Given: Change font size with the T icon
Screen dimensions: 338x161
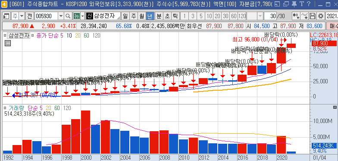Looking at the screenshot, I should (x=302, y=3).
